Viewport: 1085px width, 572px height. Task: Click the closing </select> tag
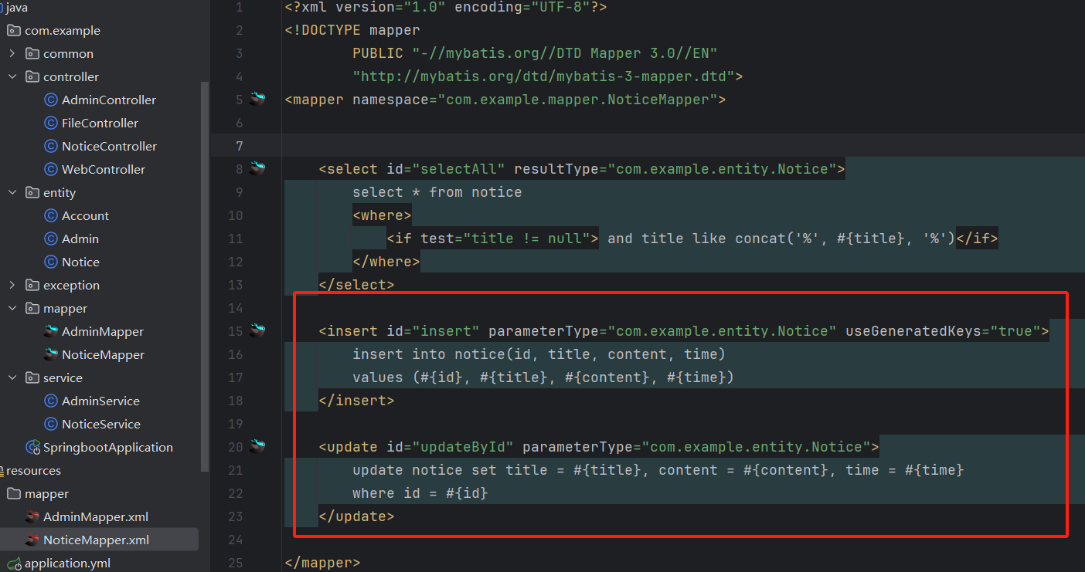click(356, 285)
